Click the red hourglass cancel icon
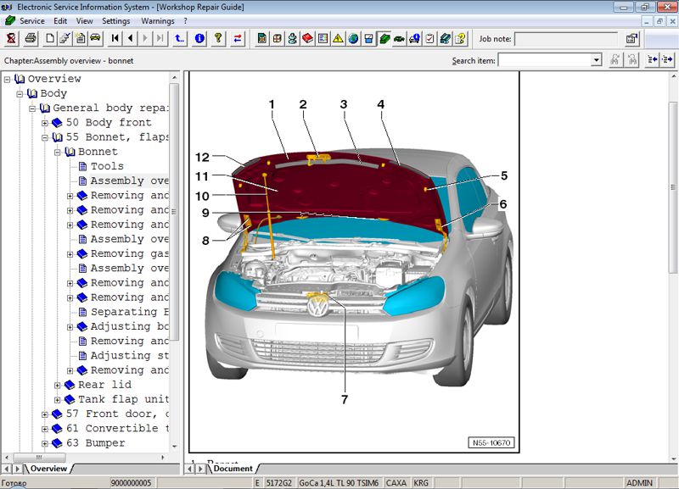The image size is (679, 489). (11, 38)
